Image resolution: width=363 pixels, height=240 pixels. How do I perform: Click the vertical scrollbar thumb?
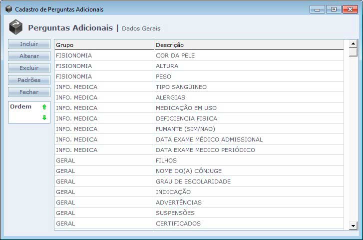pyautogui.click(x=353, y=52)
